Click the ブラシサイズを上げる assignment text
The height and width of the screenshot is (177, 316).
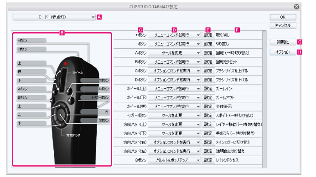(232, 71)
